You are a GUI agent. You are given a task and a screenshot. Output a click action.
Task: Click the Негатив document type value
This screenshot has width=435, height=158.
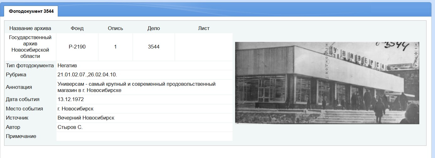[67, 65]
